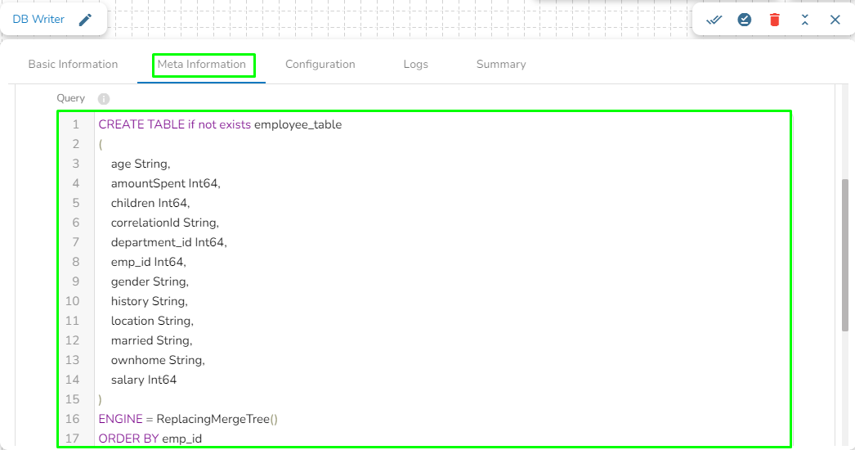Go to the Summary tab
Viewport: 855px width, 450px height.
pos(501,64)
